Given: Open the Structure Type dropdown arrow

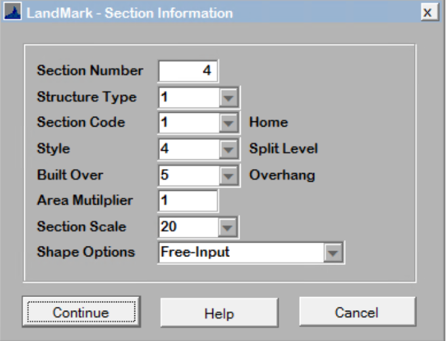Looking at the screenshot, I should [228, 98].
